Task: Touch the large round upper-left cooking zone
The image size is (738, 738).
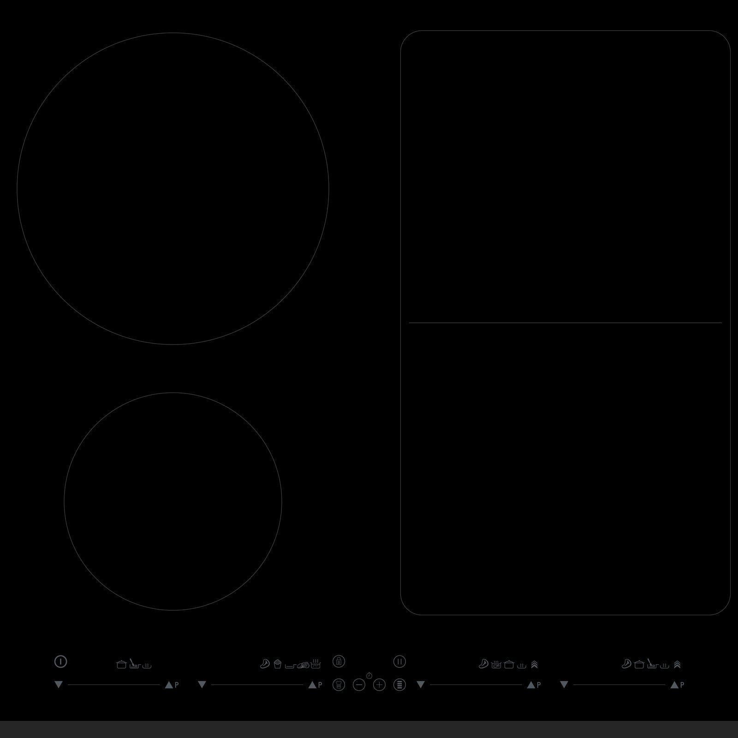Action: (173, 188)
